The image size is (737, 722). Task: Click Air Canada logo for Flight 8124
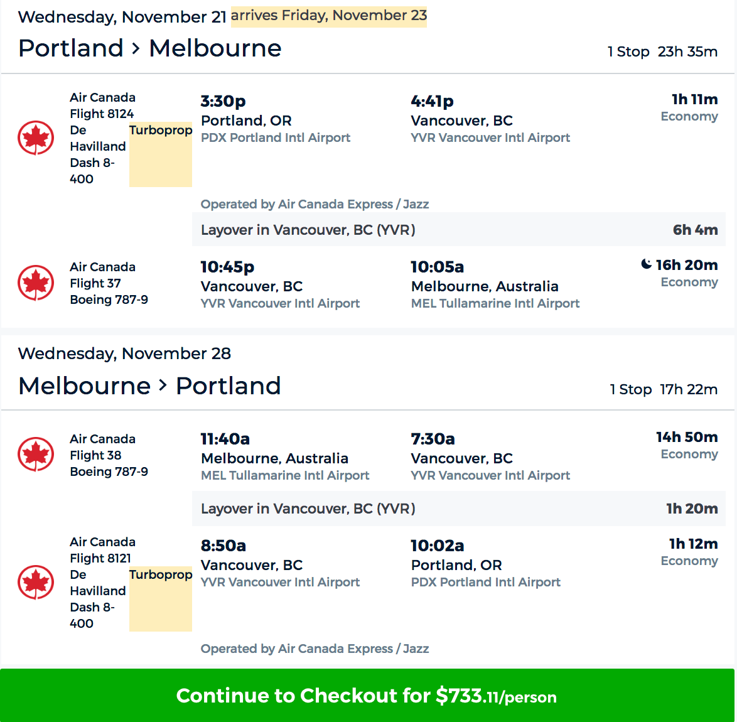(36, 137)
